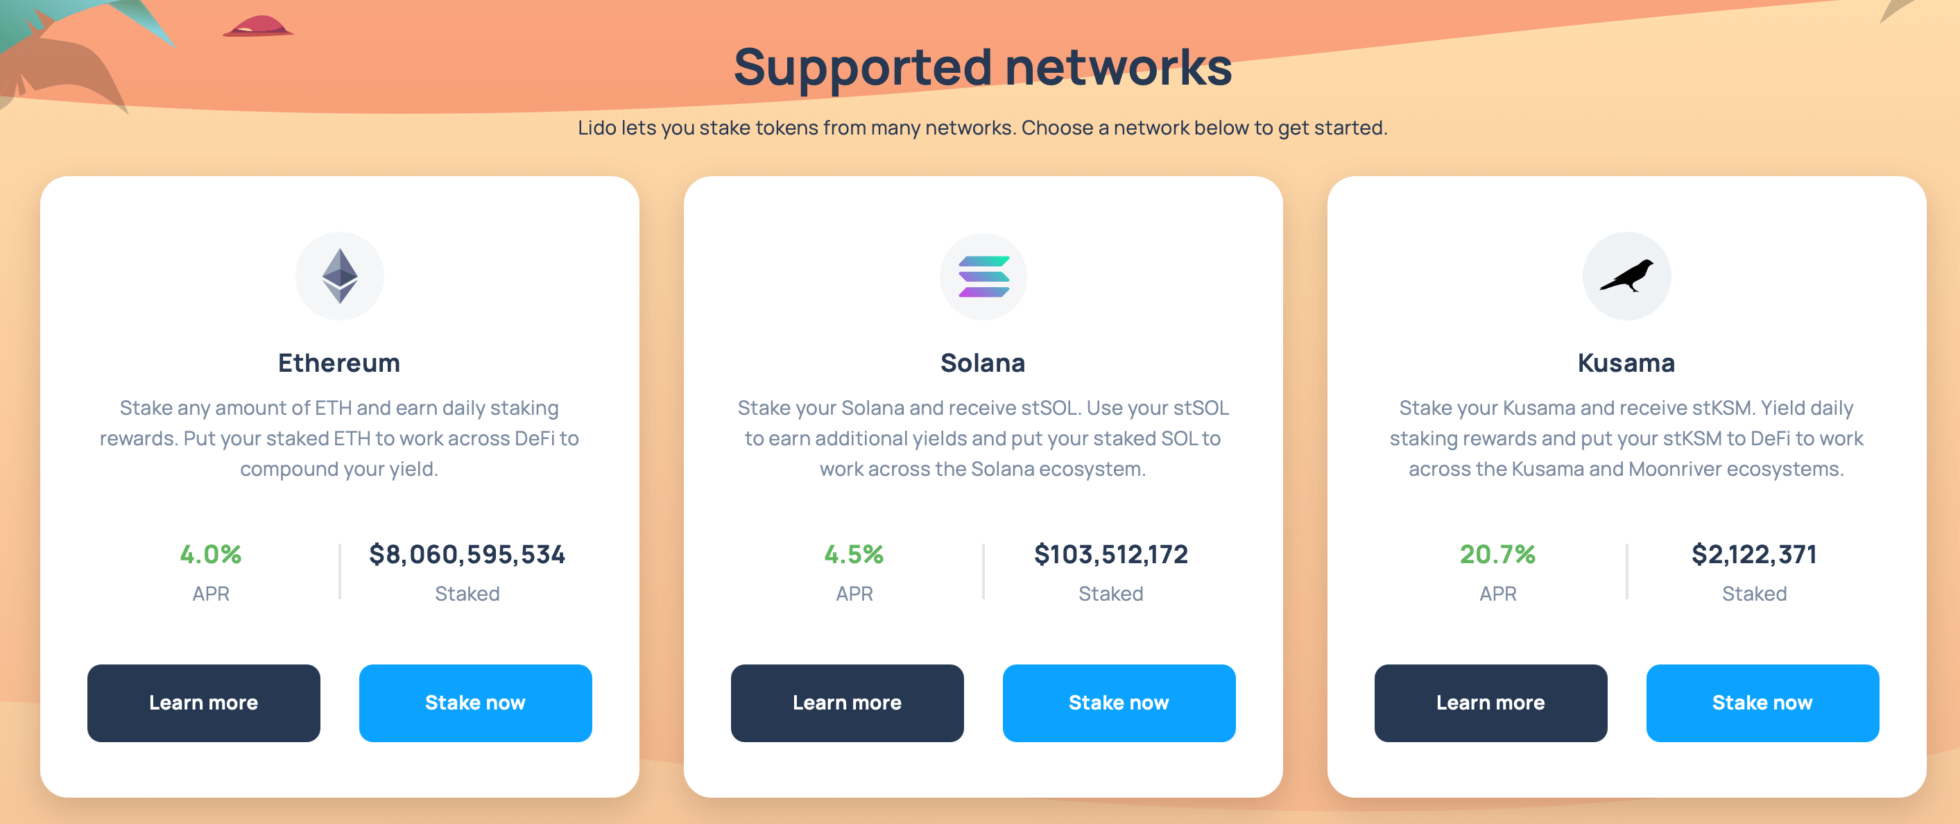
Task: Click the 20.7% Kusama APR value
Action: pos(1497,554)
